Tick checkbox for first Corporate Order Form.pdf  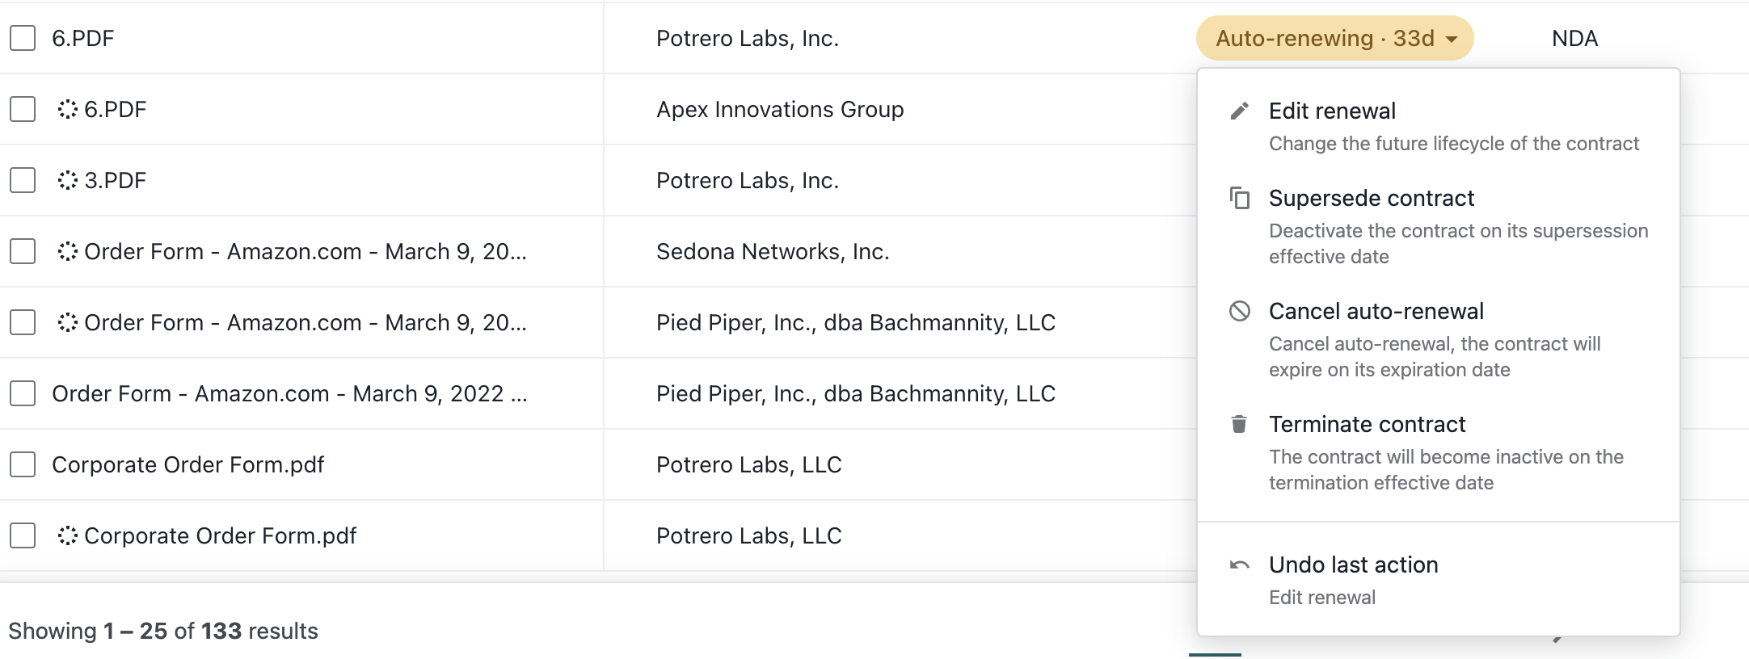point(23,464)
